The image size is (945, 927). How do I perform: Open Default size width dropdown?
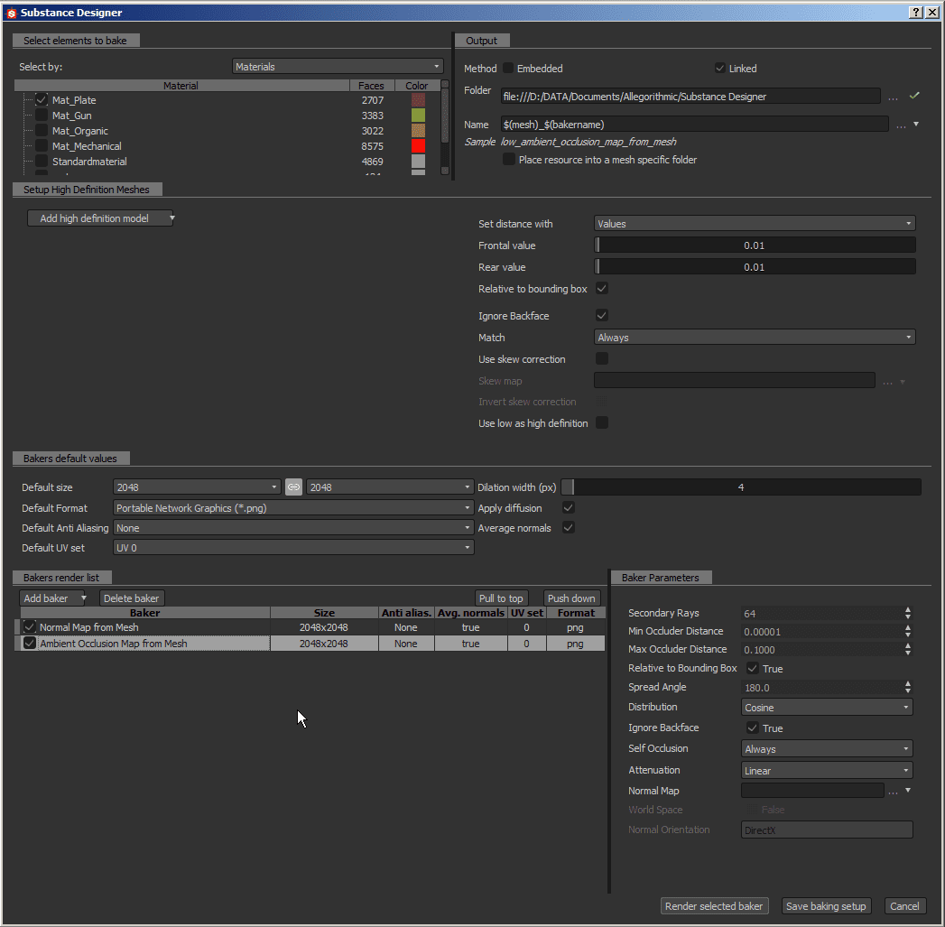pos(197,487)
